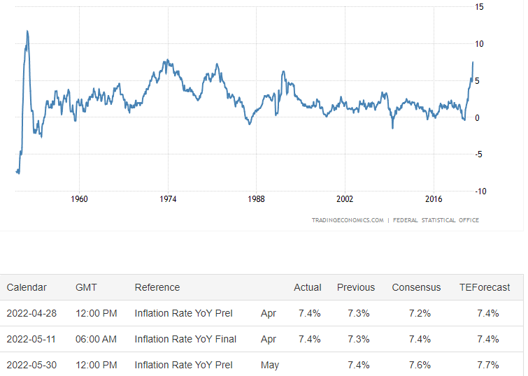
Task: Click the Reference column header
Action: pos(157,287)
